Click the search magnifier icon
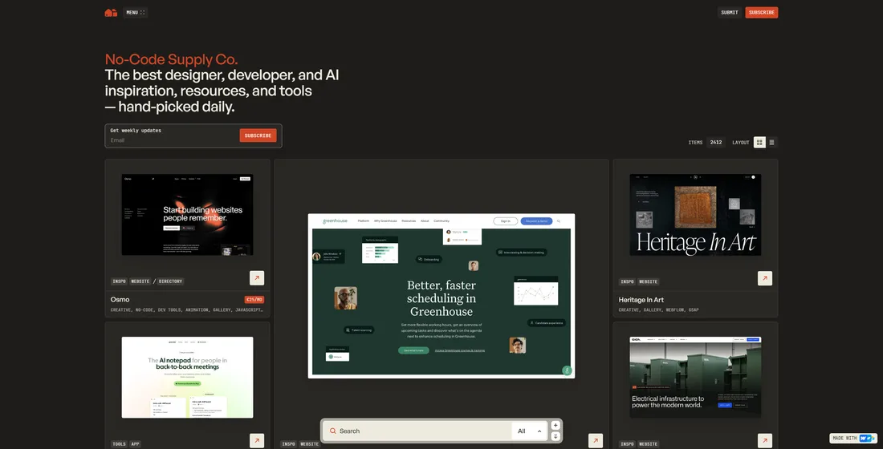The width and height of the screenshot is (883, 449). click(x=333, y=431)
